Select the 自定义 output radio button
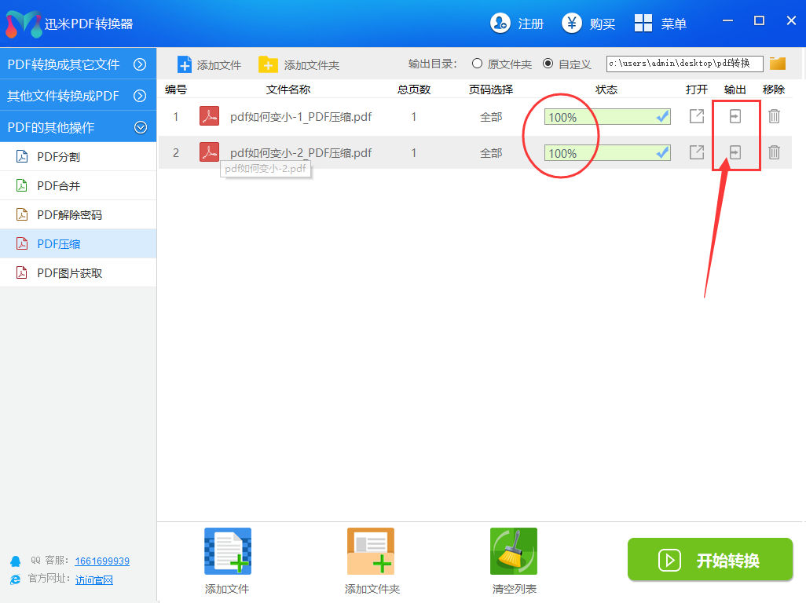Viewport: 806px width, 603px height. 548,64
